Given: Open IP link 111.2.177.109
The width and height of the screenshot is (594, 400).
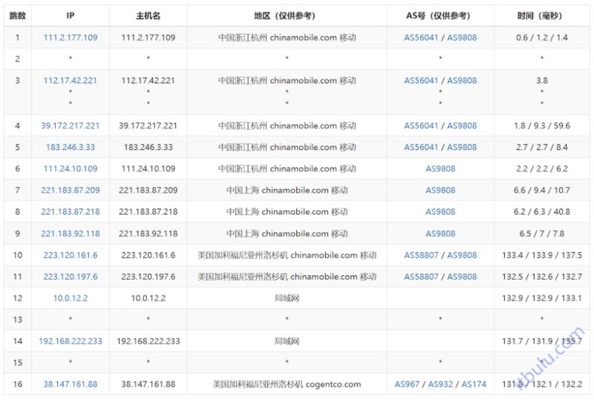Looking at the screenshot, I should point(71,38).
